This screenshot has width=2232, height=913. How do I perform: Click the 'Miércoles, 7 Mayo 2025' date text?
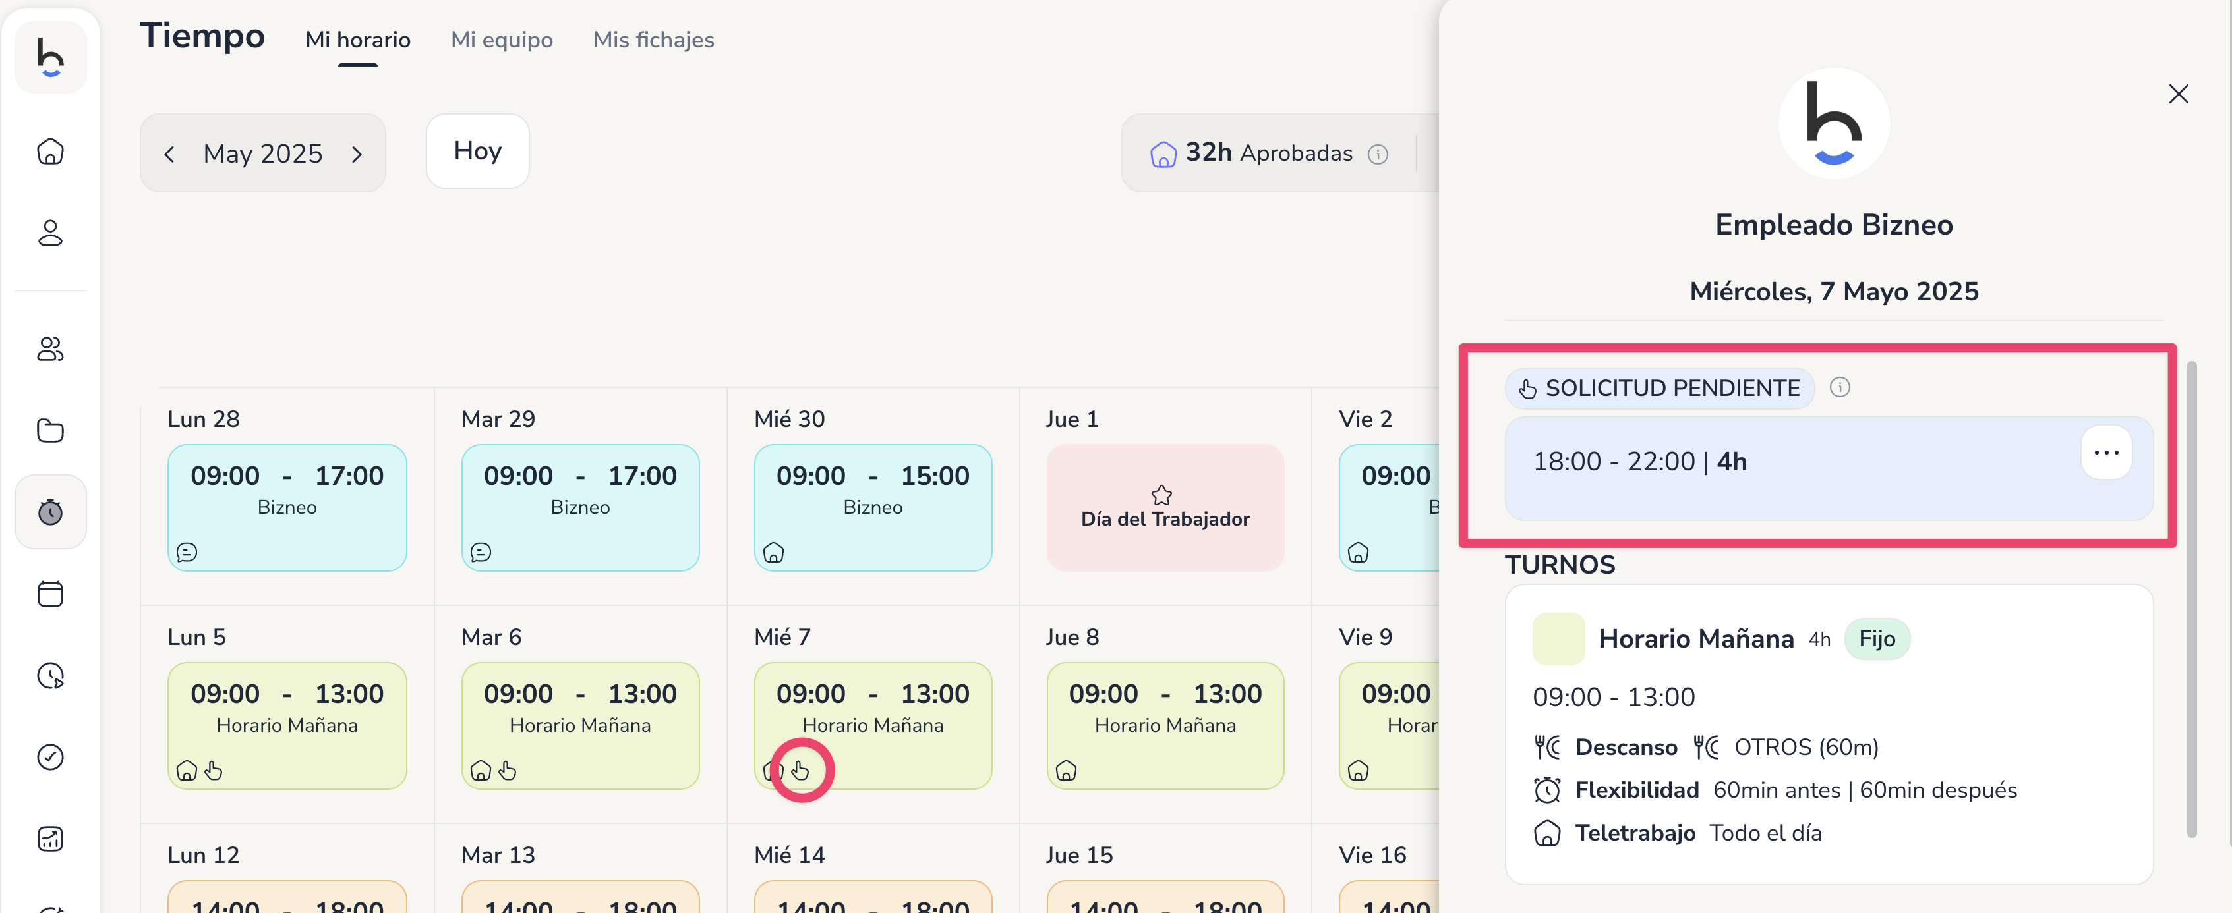pyautogui.click(x=1833, y=292)
